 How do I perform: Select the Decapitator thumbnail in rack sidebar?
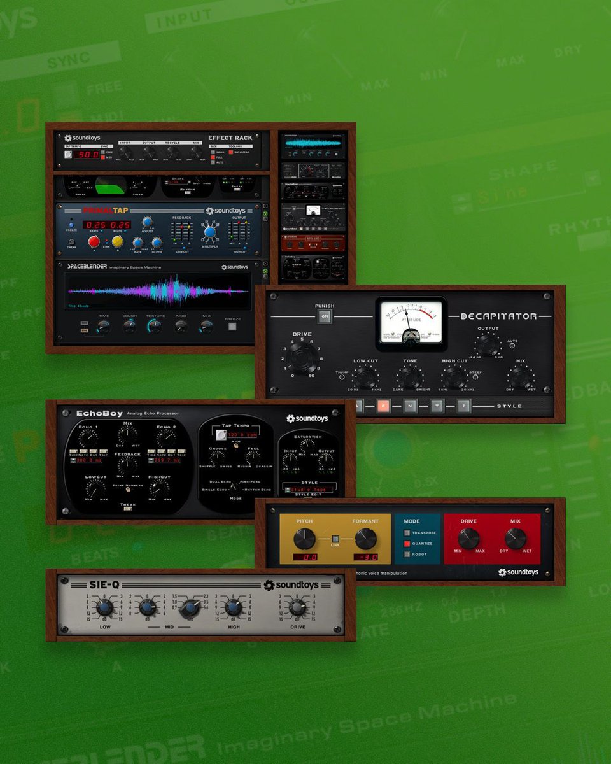[313, 216]
